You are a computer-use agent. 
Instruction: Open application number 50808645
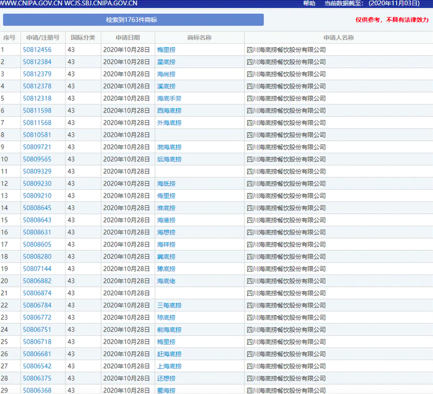point(37,208)
